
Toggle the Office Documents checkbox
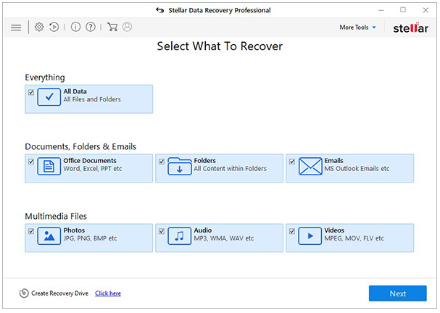(x=31, y=162)
